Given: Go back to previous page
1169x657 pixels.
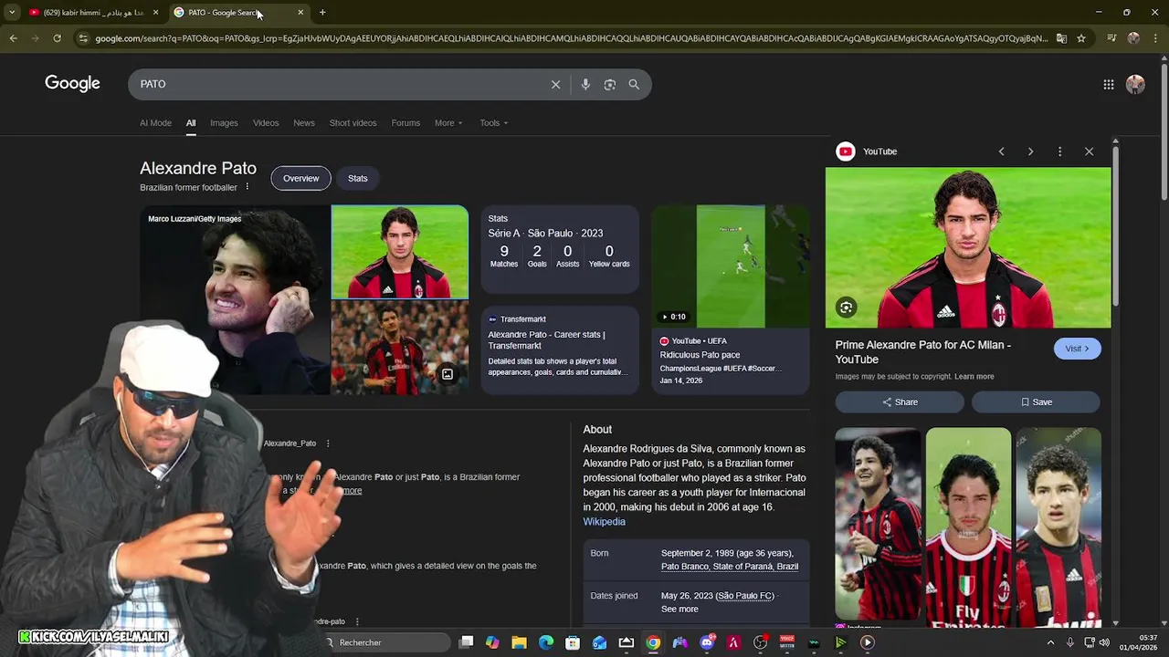Looking at the screenshot, I should point(13,38).
